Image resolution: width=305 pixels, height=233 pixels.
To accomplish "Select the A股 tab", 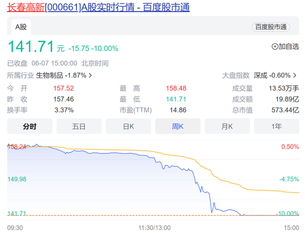I will tap(21, 27).
